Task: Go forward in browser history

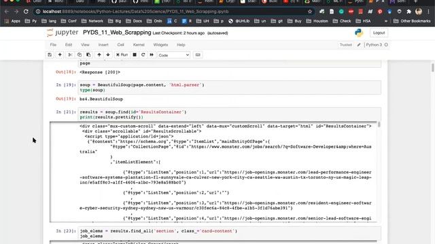Action: (16, 12)
